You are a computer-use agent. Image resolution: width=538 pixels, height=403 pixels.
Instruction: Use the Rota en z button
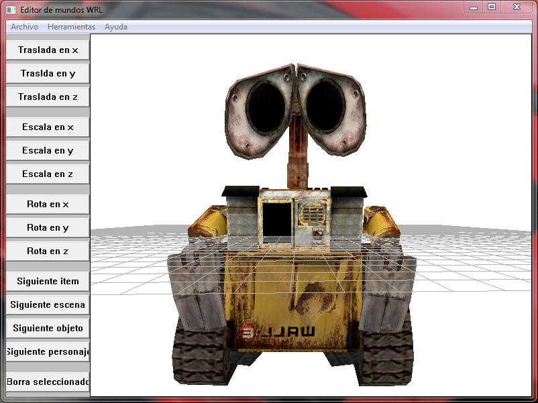(x=48, y=251)
